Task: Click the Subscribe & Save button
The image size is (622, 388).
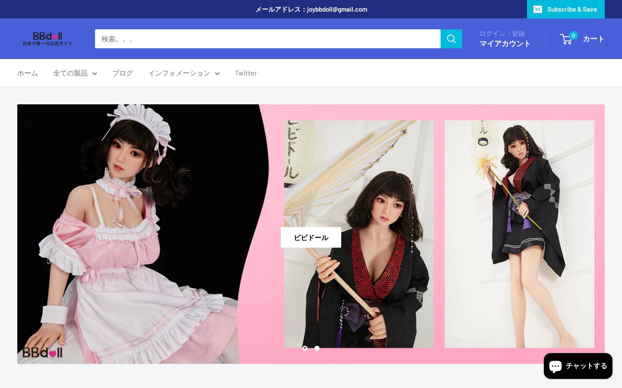Action: pyautogui.click(x=566, y=9)
